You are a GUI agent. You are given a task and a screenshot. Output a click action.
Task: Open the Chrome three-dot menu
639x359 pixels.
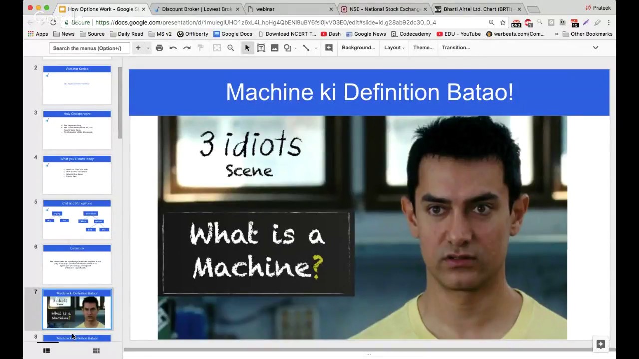[x=609, y=22]
